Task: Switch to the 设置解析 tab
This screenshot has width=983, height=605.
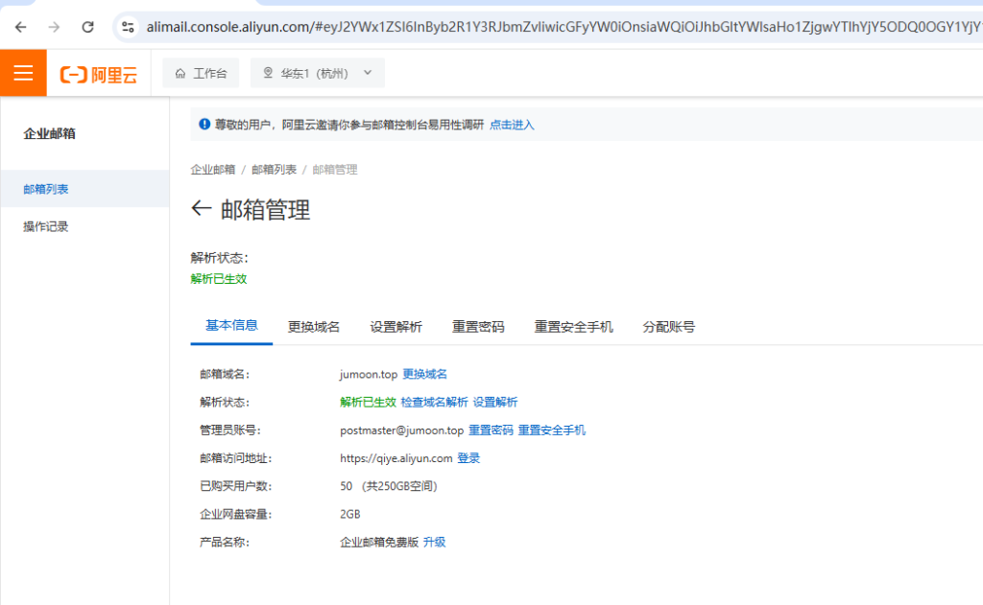Action: [396, 327]
